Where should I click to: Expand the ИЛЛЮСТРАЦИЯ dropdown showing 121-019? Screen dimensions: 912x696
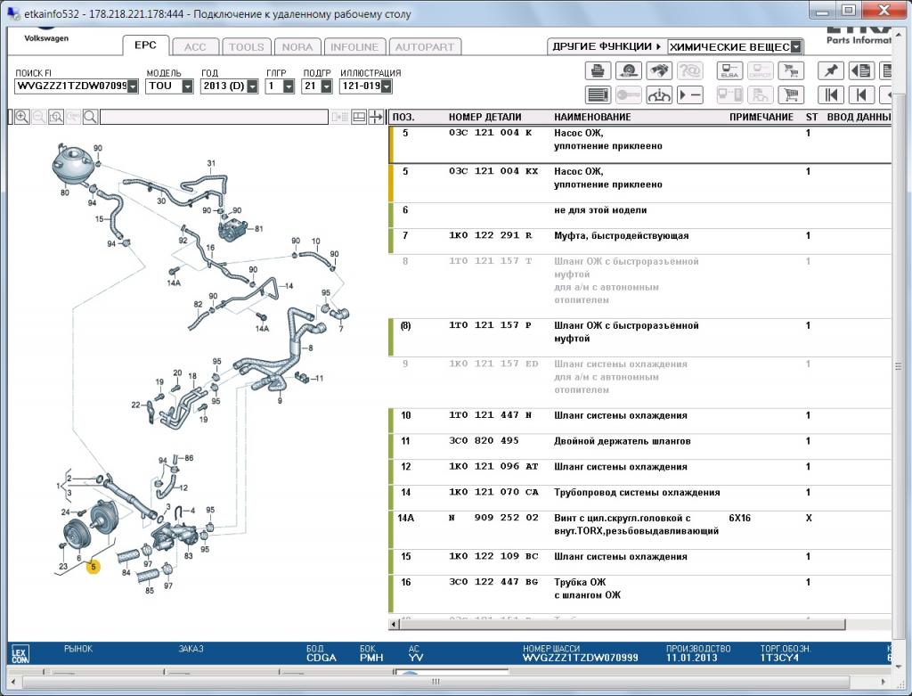(387, 86)
